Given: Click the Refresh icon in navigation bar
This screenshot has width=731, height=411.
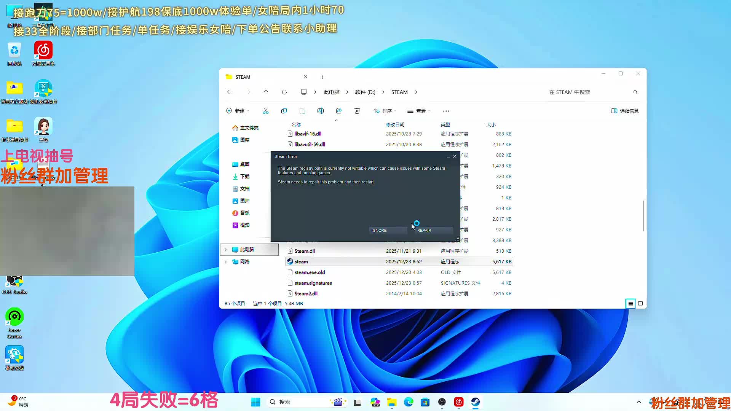Looking at the screenshot, I should (284, 92).
